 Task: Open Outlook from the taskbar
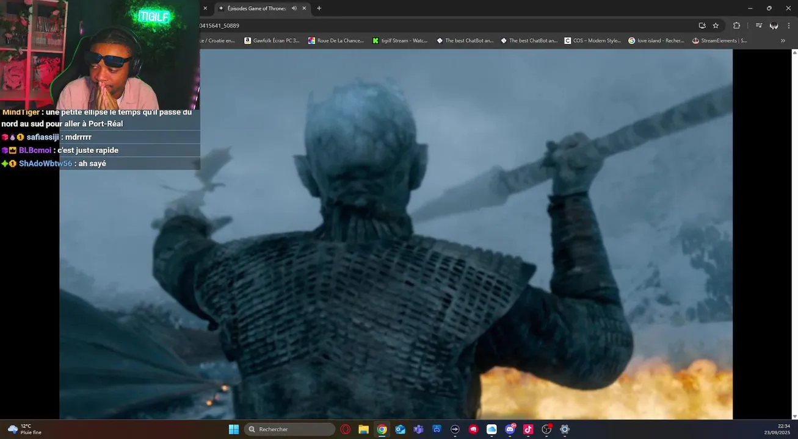pyautogui.click(x=400, y=429)
